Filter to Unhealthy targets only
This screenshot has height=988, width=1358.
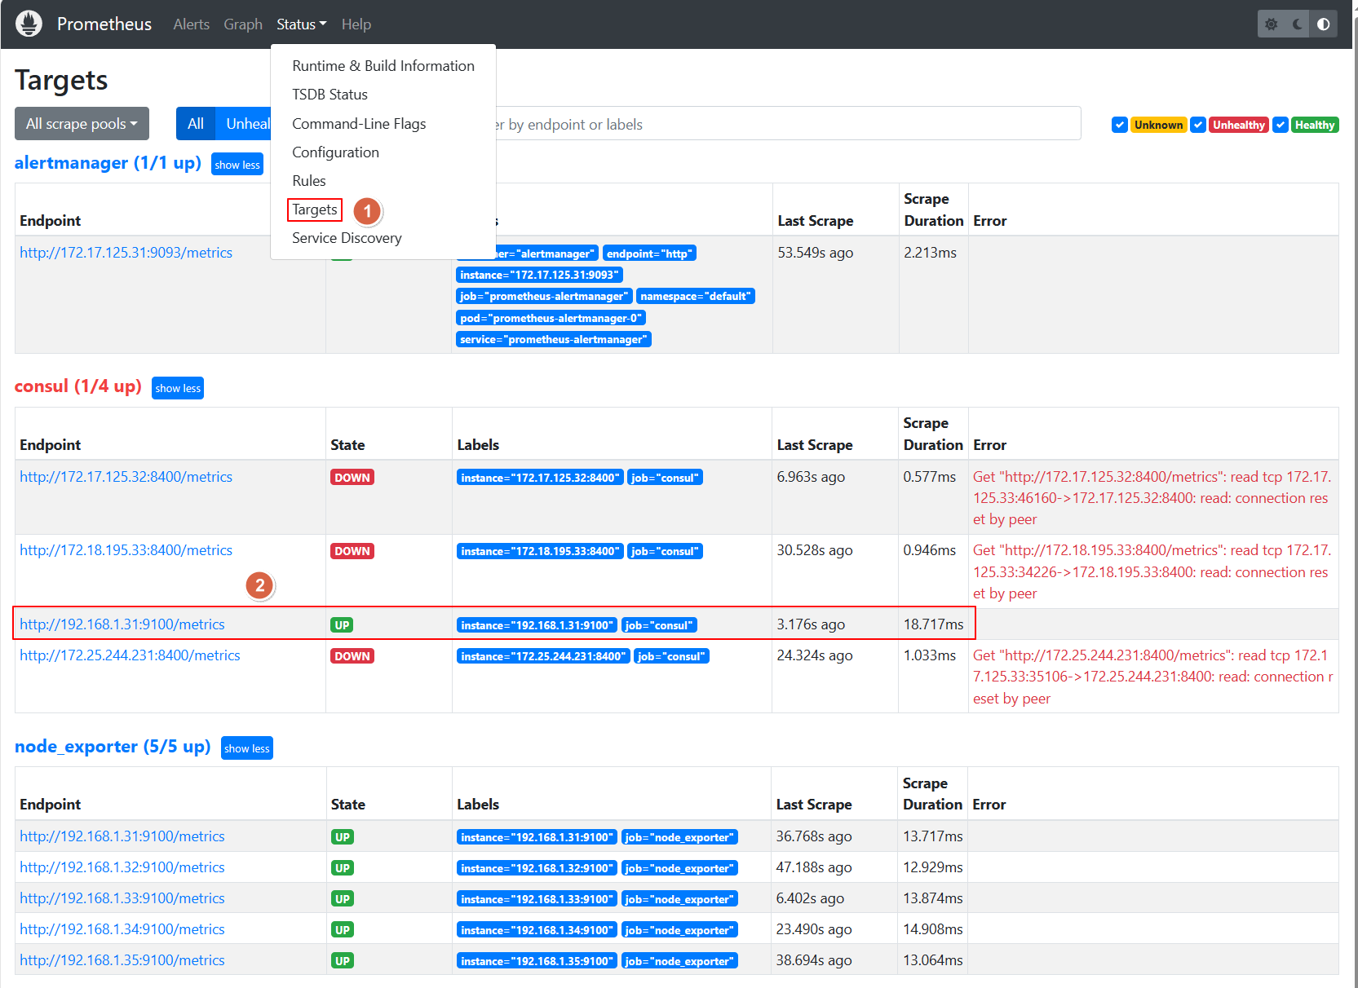pos(243,124)
